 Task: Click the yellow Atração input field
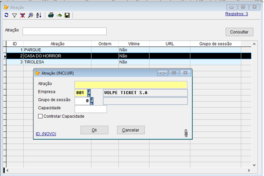[131, 85]
